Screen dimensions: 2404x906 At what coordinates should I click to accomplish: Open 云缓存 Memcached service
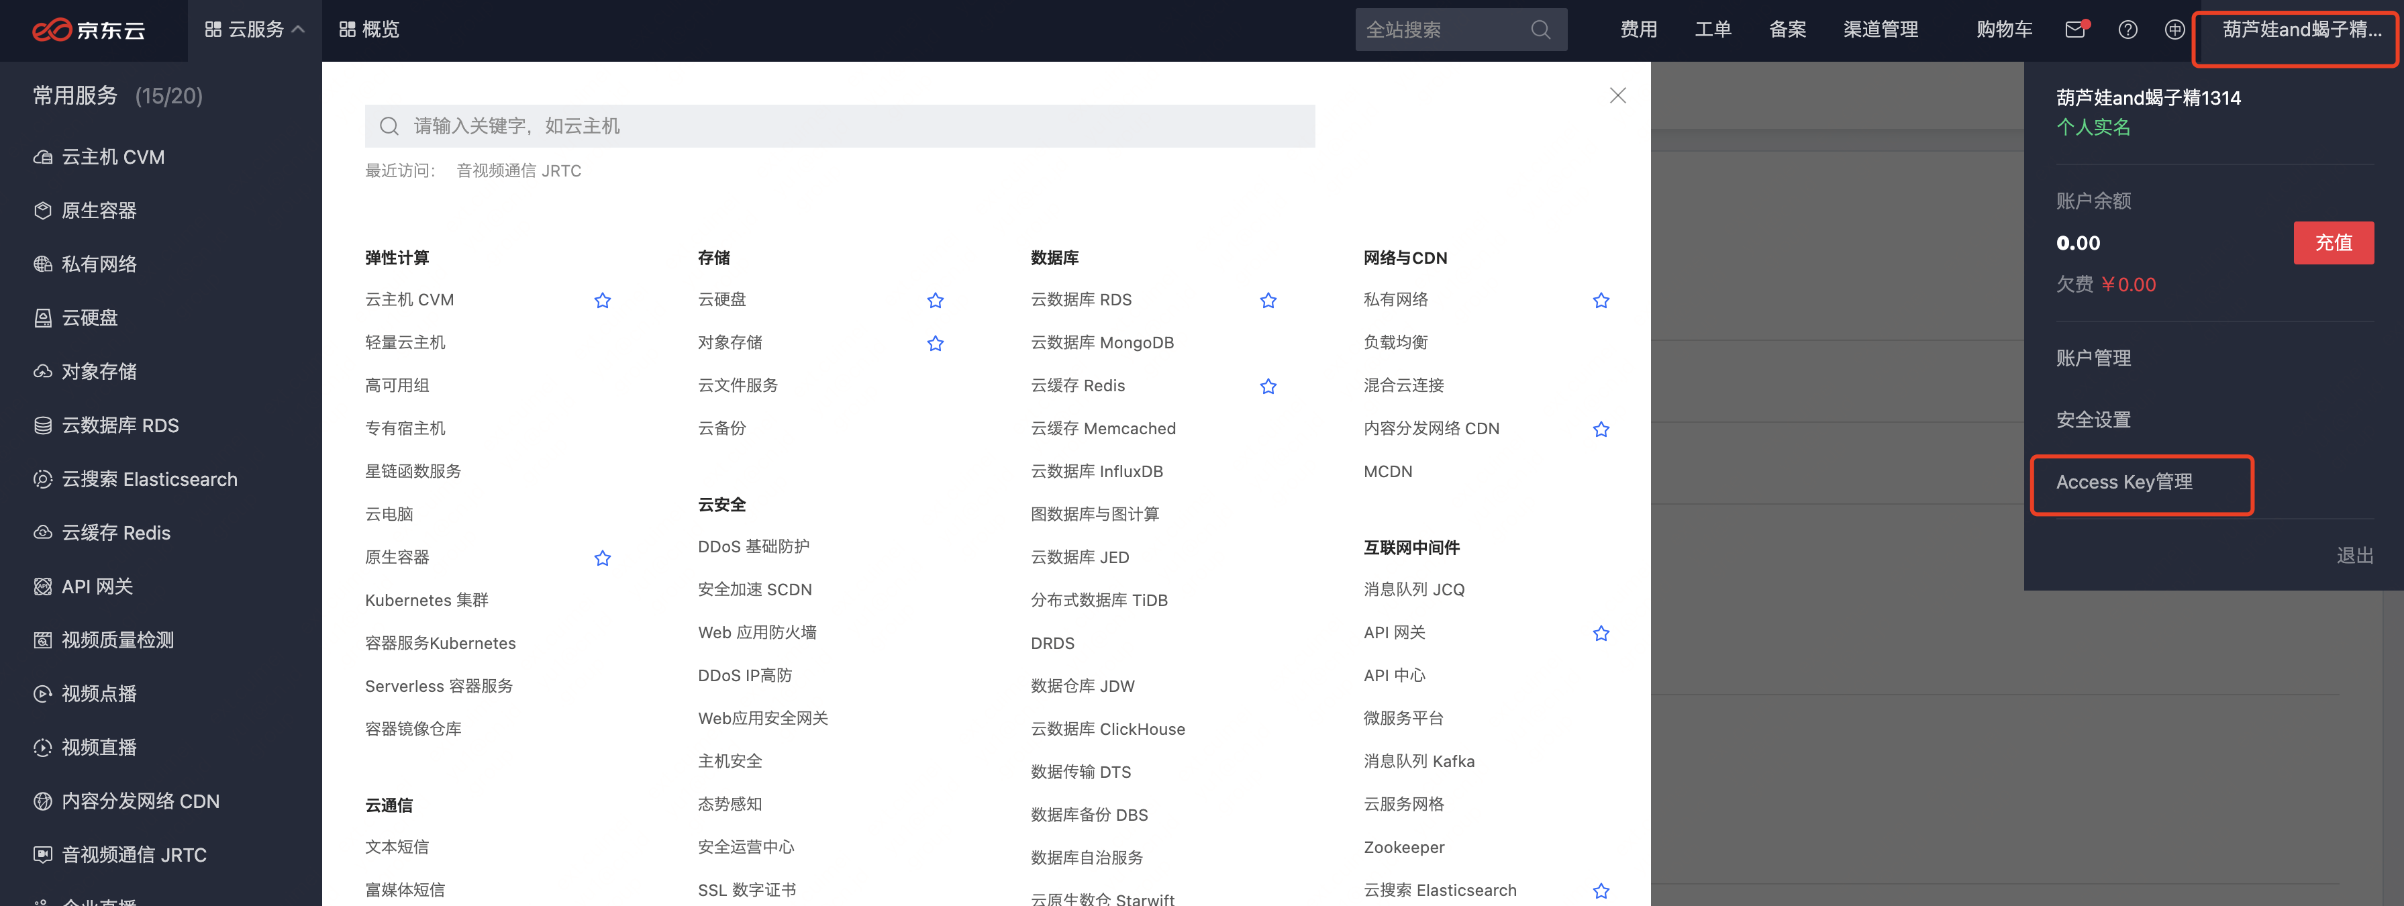(x=1103, y=428)
